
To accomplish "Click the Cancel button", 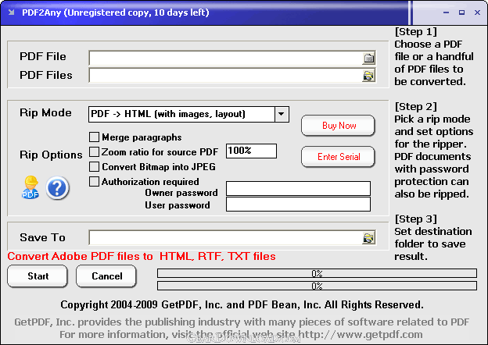I will (106, 276).
